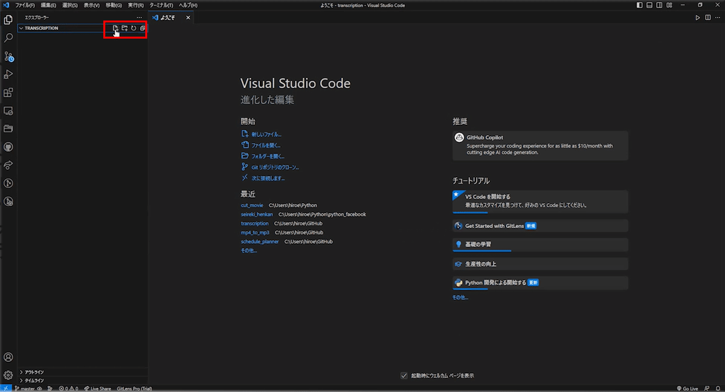This screenshot has height=392, width=725.
Task: Toggle the primary sidebar layout button
Action: (x=640, y=5)
